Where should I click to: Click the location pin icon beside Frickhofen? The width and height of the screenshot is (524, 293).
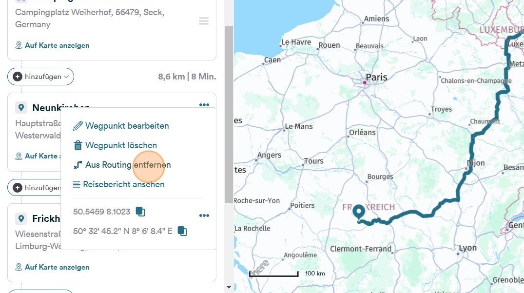tap(21, 218)
